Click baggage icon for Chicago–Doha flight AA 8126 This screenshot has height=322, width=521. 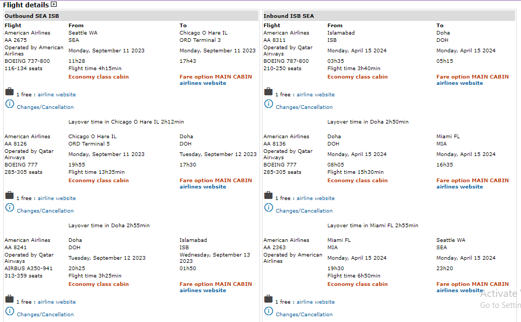click(9, 196)
